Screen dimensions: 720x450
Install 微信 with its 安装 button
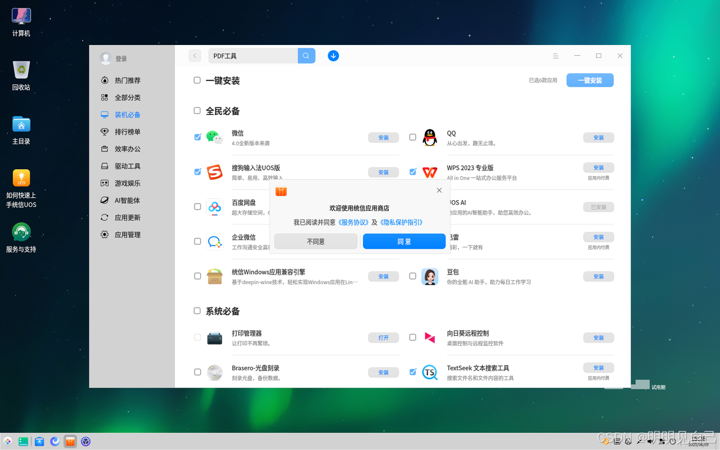pyautogui.click(x=383, y=138)
